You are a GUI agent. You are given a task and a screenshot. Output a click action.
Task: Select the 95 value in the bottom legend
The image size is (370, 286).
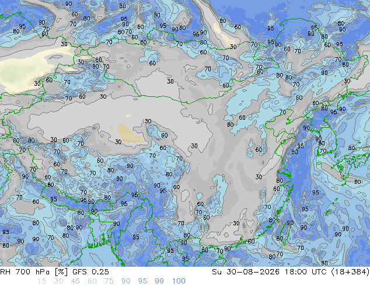[142, 281]
